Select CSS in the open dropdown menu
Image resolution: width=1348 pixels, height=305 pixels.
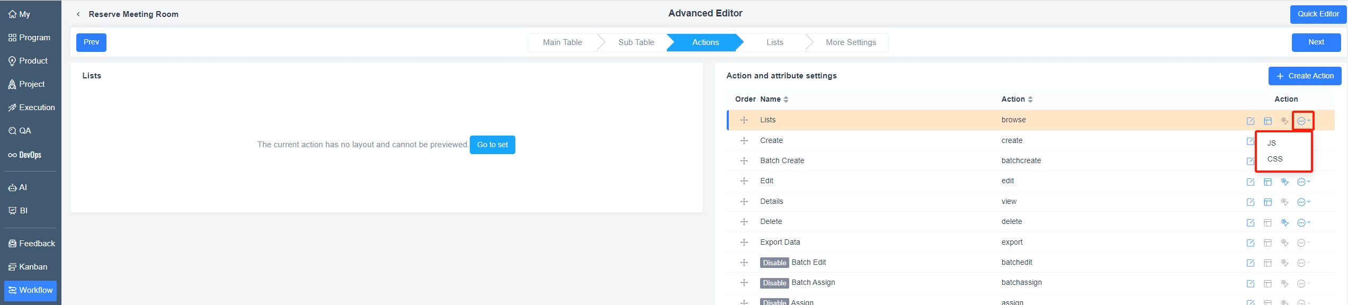(1274, 159)
